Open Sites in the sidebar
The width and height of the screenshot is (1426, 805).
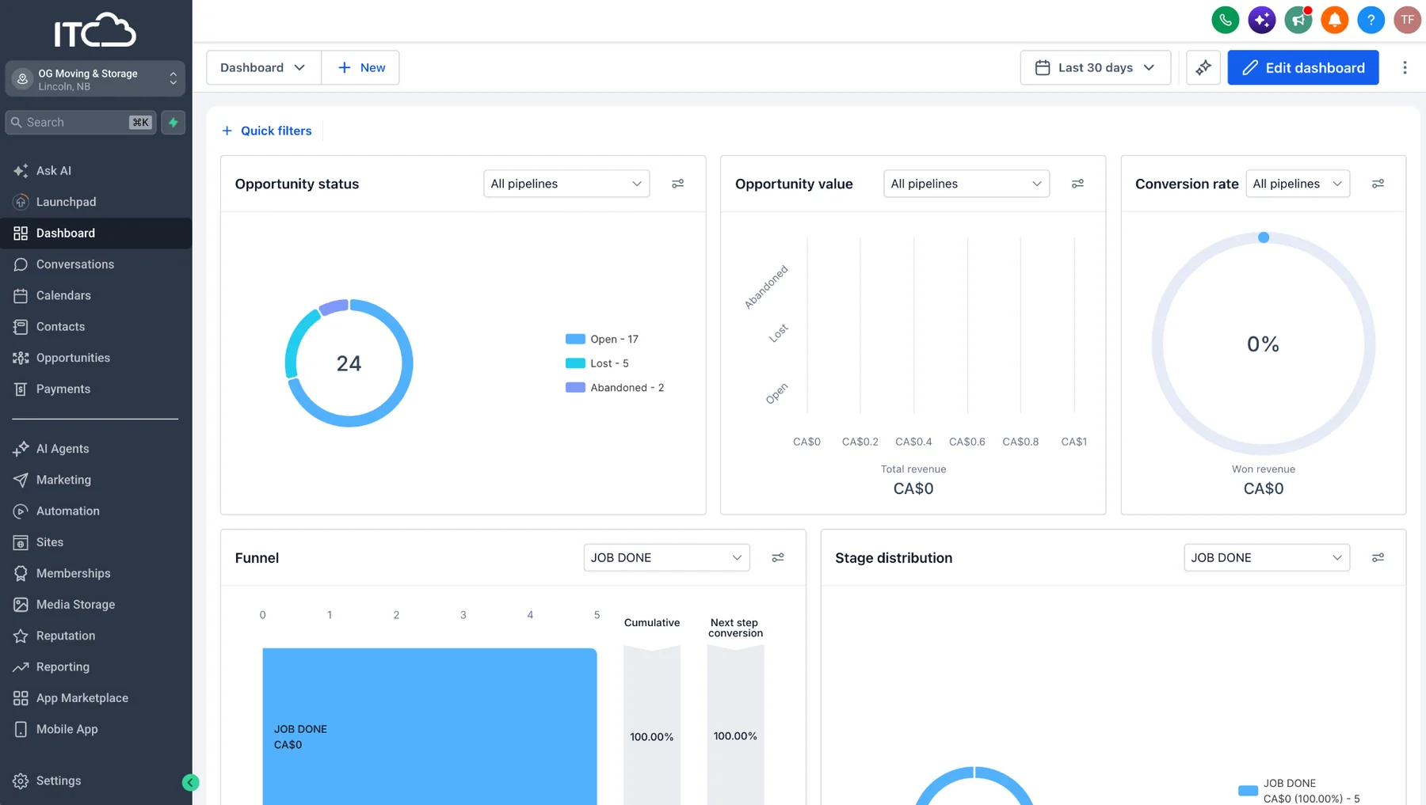click(x=96, y=542)
